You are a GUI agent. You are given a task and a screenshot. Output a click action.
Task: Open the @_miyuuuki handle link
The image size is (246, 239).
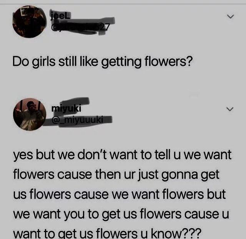[78, 120]
